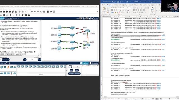Open the network information icon in Packet Tracer
The image size is (179, 100).
click(x=10, y=12)
